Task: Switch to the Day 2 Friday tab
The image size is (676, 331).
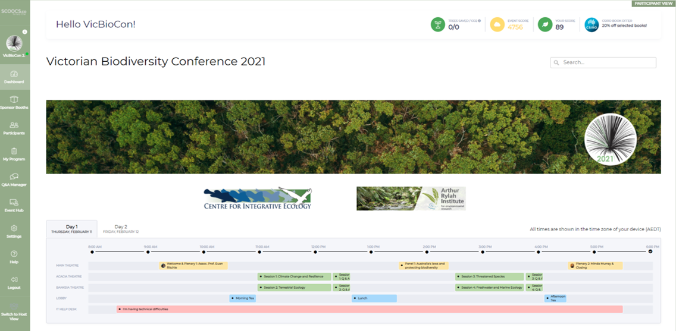Action: click(x=121, y=229)
